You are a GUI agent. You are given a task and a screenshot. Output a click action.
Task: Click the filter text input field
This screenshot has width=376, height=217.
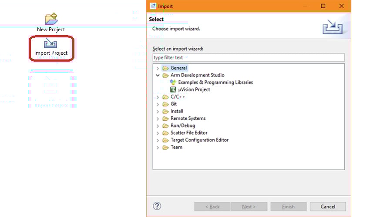(248, 58)
